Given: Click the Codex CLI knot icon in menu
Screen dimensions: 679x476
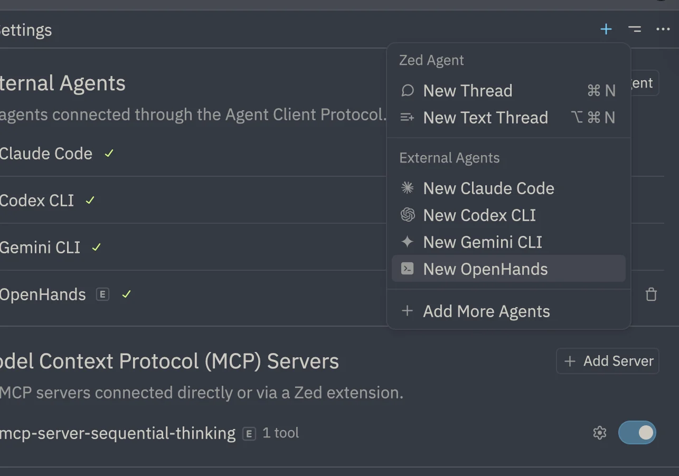Looking at the screenshot, I should (407, 215).
